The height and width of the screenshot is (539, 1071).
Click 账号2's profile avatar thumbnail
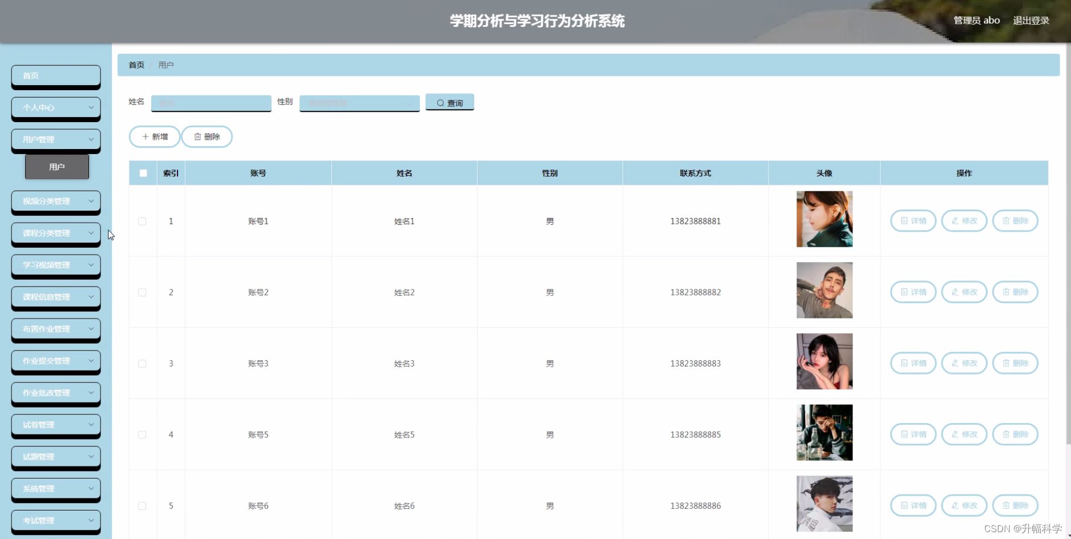click(x=825, y=290)
